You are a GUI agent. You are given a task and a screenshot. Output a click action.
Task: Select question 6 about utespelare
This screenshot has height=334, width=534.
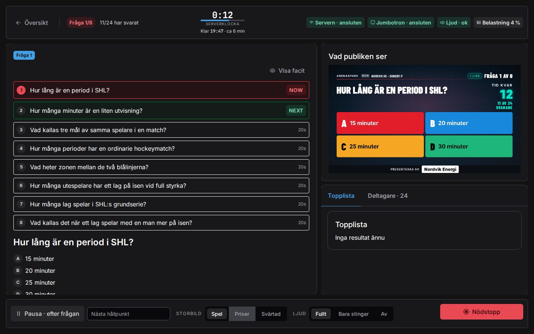[161, 186]
